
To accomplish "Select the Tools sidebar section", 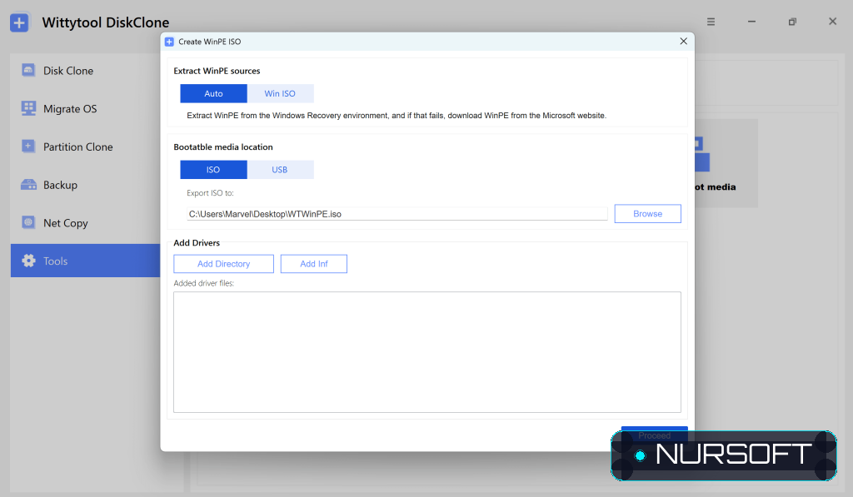I will pos(86,261).
